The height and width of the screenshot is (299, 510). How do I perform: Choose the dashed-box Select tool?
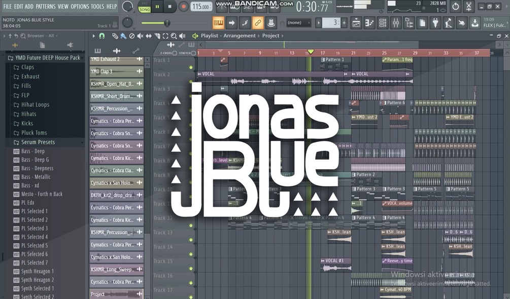(x=165, y=35)
